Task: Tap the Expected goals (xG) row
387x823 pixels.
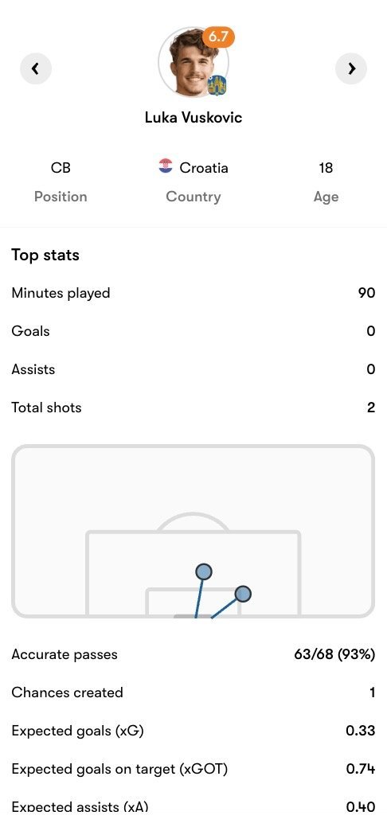Action: click(x=193, y=731)
